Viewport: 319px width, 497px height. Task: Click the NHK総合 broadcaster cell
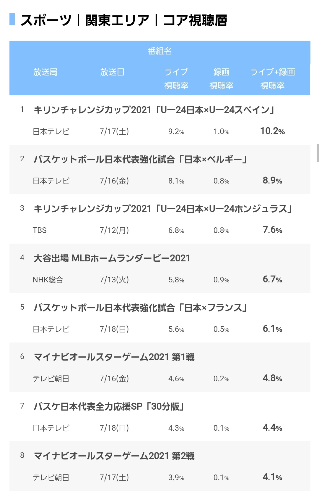[x=48, y=280]
